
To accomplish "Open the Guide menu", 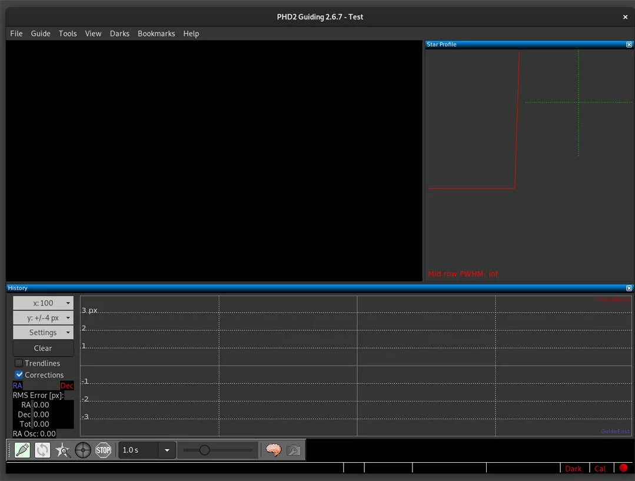I will 41,34.
